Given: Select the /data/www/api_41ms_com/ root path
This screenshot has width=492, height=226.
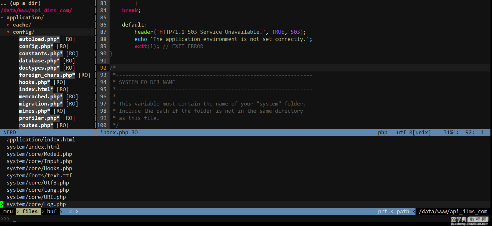Looking at the screenshot, I should [36, 11].
